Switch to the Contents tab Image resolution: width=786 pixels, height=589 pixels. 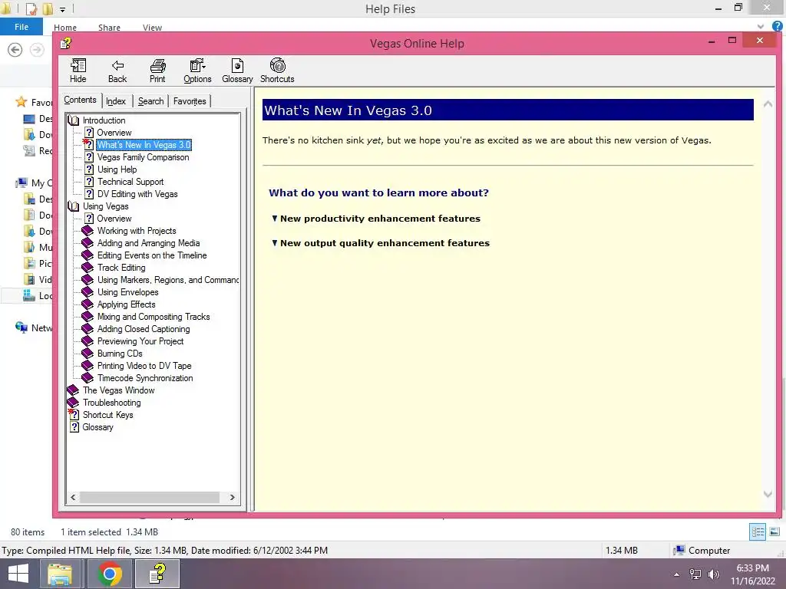(80, 100)
